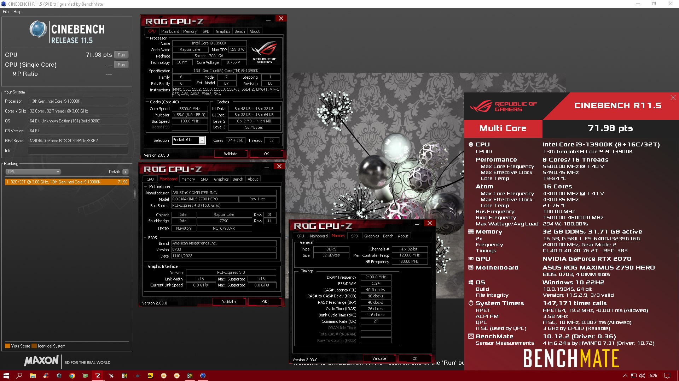This screenshot has width=679, height=381.
Task: Click OK in Memory CPU-Z window
Action: (x=415, y=358)
